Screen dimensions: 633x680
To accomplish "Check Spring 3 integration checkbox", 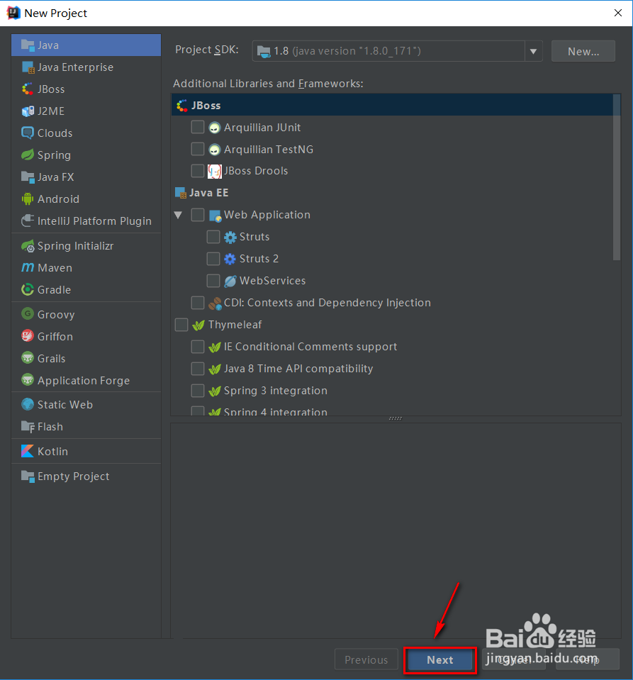I will click(x=198, y=391).
